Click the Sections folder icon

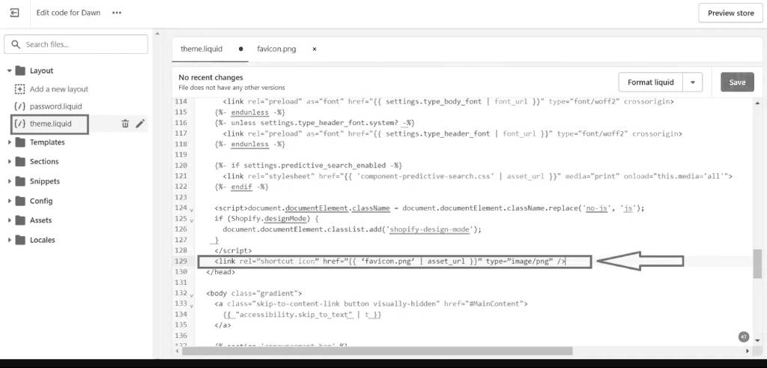coord(20,161)
